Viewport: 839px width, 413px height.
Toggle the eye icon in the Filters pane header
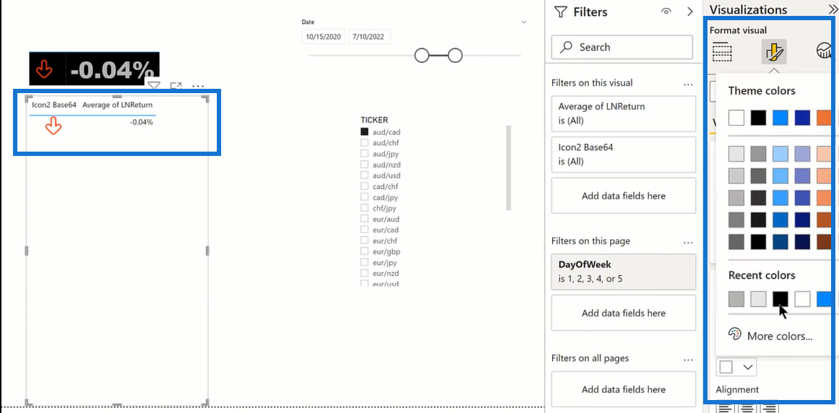pyautogui.click(x=666, y=12)
